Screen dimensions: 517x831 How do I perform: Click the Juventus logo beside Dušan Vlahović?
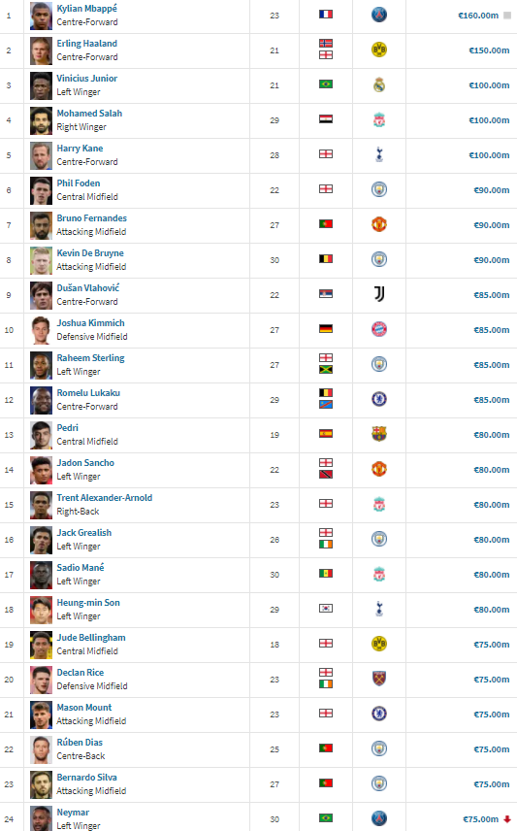pos(378,294)
